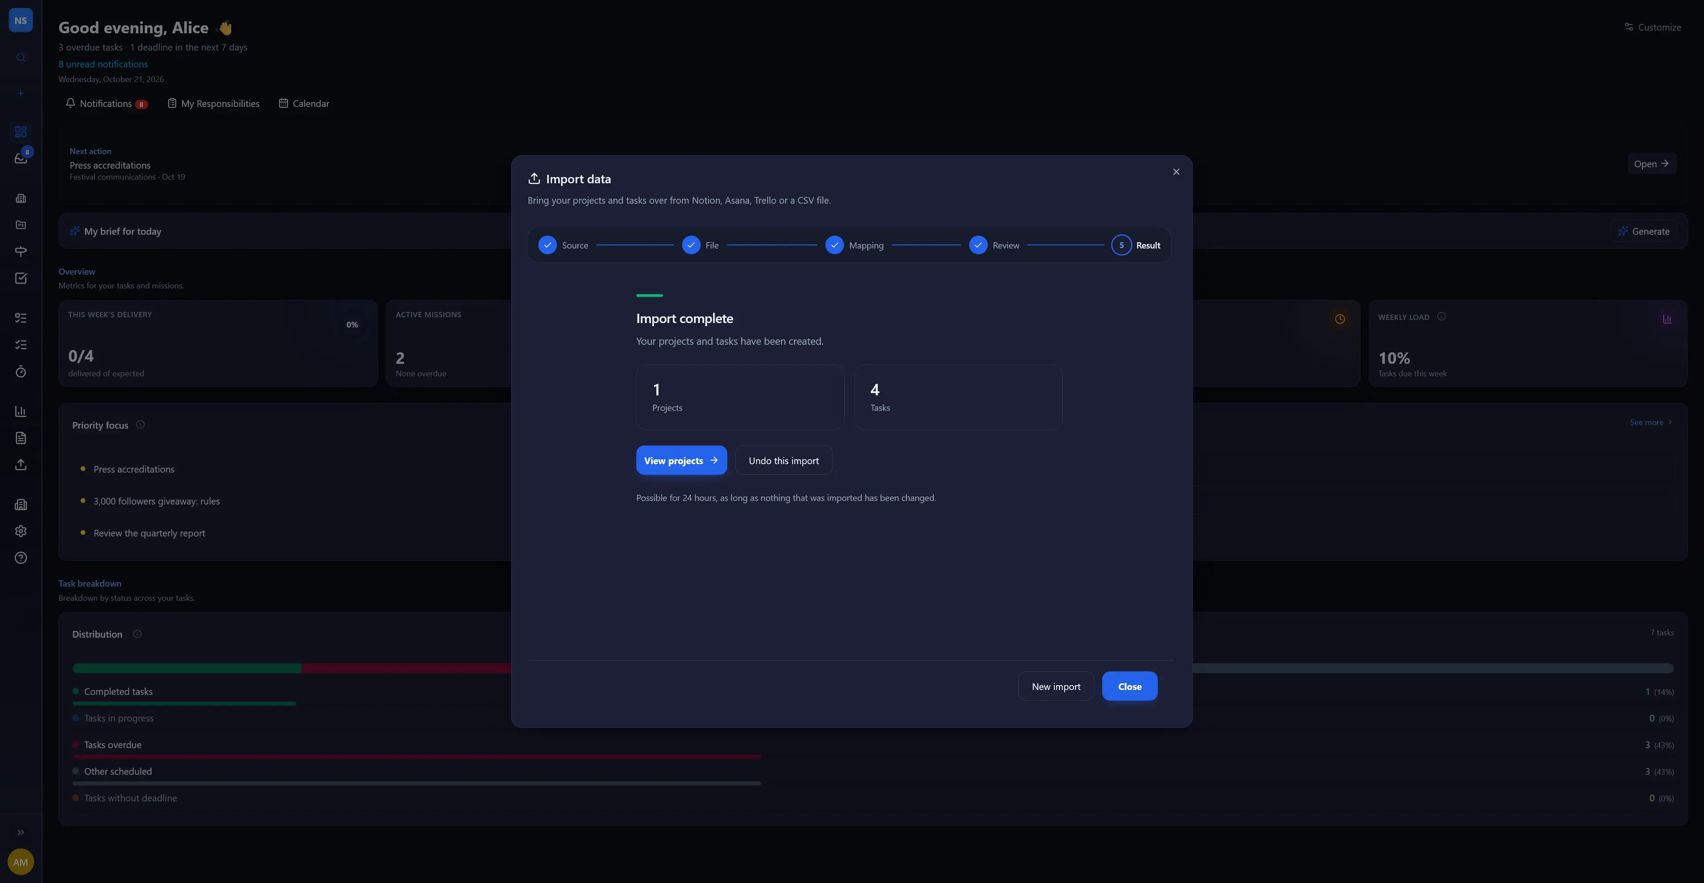
Task: Select the Source step in the wizard
Action: click(x=563, y=245)
